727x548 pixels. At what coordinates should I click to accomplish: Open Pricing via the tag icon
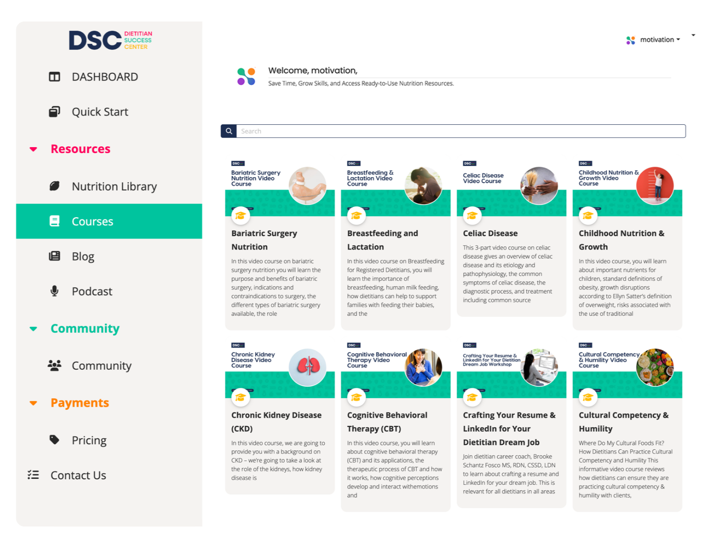(x=55, y=440)
